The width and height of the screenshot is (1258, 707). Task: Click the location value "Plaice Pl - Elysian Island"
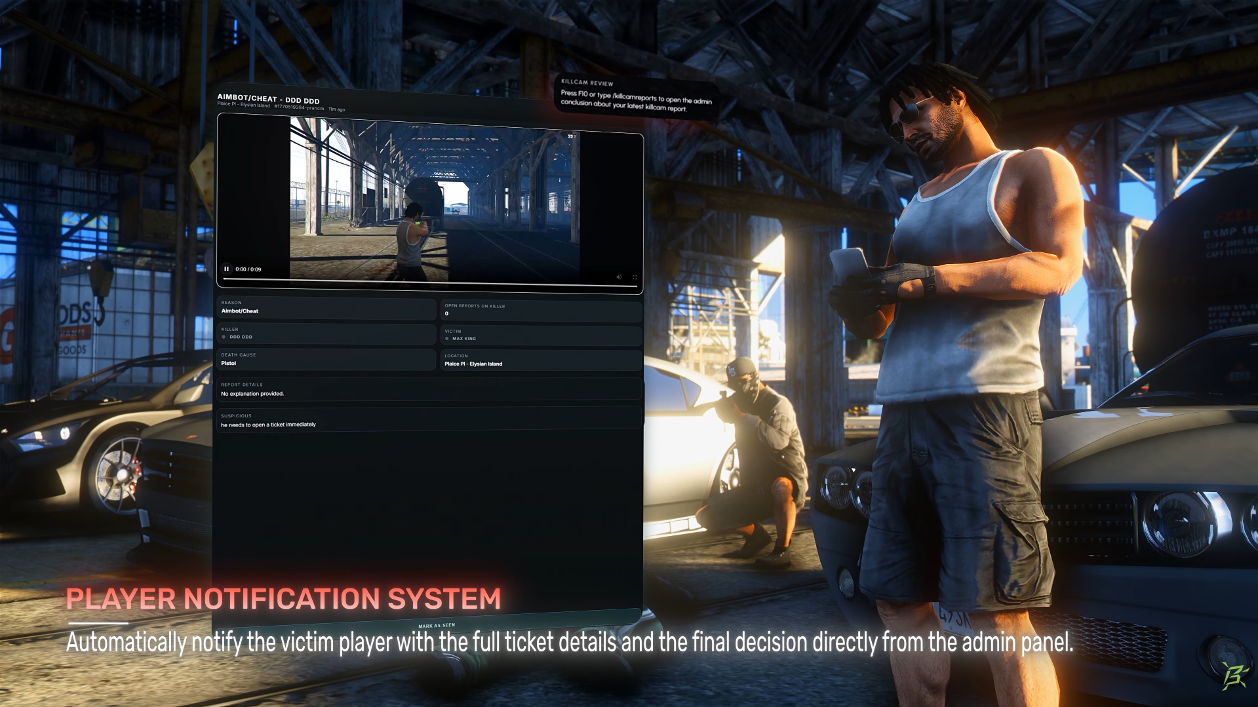(473, 364)
